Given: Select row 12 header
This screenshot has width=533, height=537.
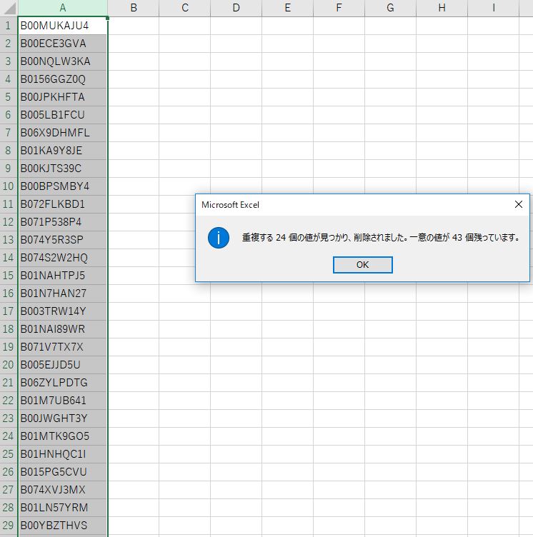Looking at the screenshot, I should coord(9,222).
